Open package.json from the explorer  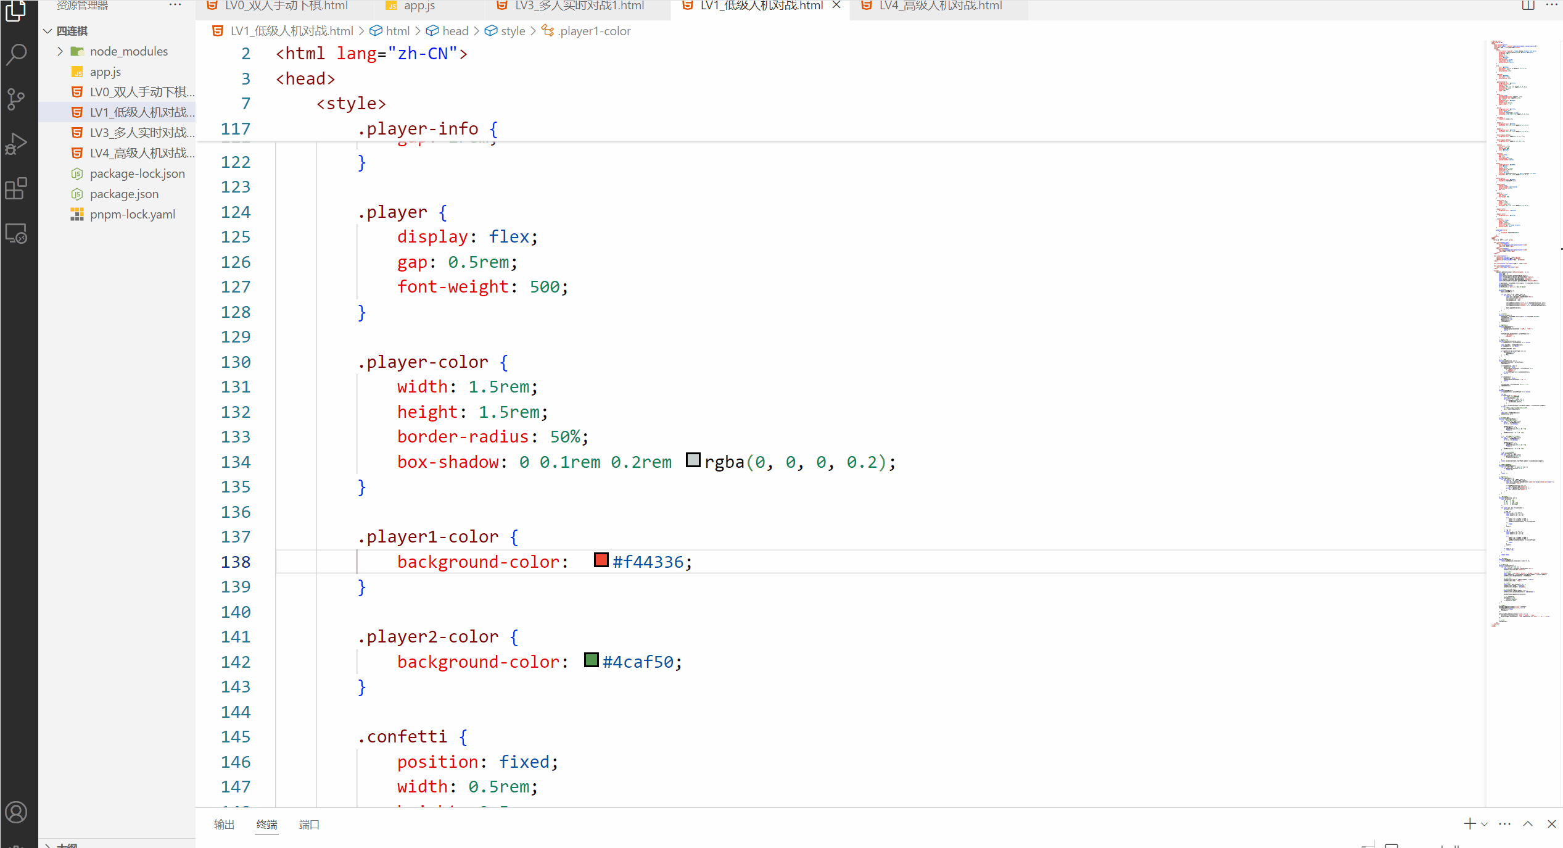pos(124,194)
